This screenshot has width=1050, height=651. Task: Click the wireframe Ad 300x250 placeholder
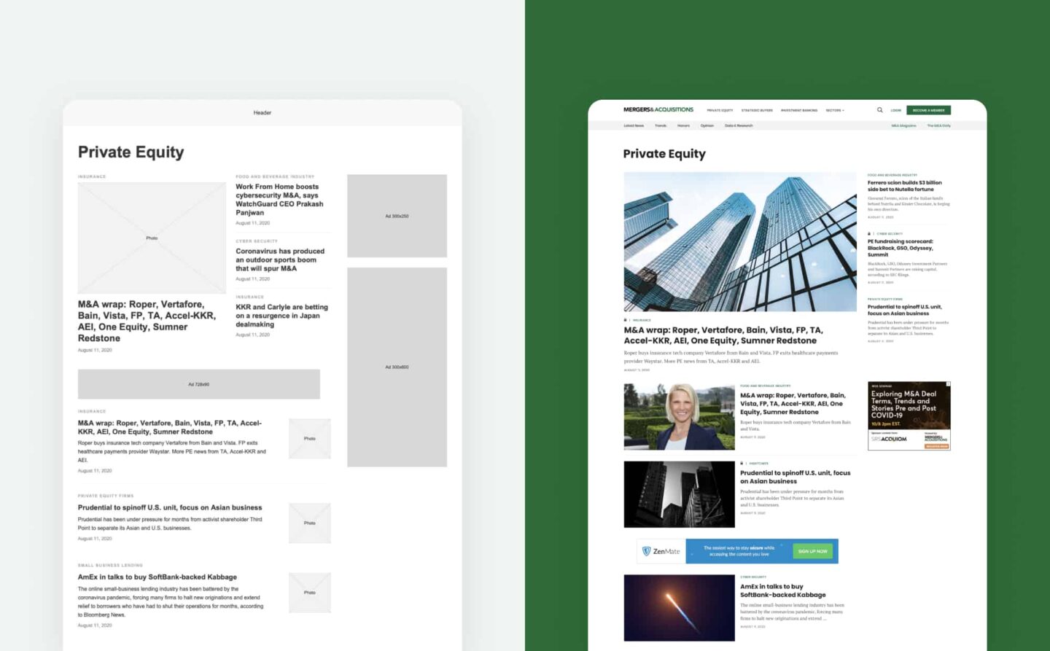click(x=397, y=216)
